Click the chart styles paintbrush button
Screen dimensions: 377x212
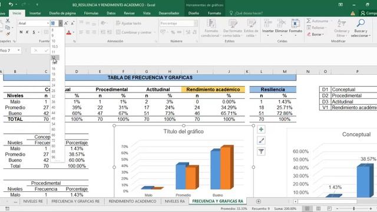(261, 140)
